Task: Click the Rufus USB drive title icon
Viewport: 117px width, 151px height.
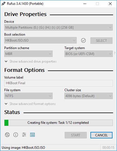Action: pos(3,4)
